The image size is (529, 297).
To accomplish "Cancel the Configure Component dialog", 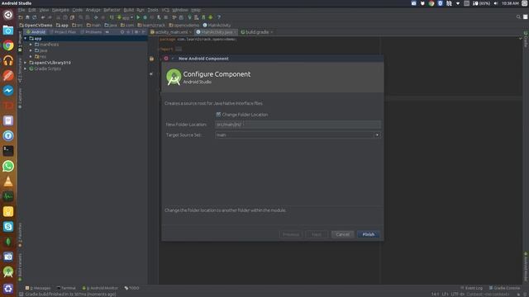I will (342, 234).
